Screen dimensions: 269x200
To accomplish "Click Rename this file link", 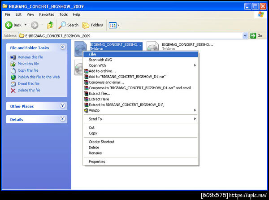I will click(x=30, y=57).
